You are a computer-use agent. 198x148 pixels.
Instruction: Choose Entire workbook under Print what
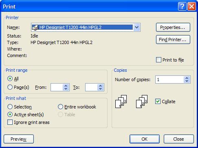coord(60,107)
